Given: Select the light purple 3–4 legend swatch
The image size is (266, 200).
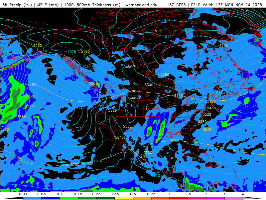Looking at the screenshot, I should [x=234, y=198].
